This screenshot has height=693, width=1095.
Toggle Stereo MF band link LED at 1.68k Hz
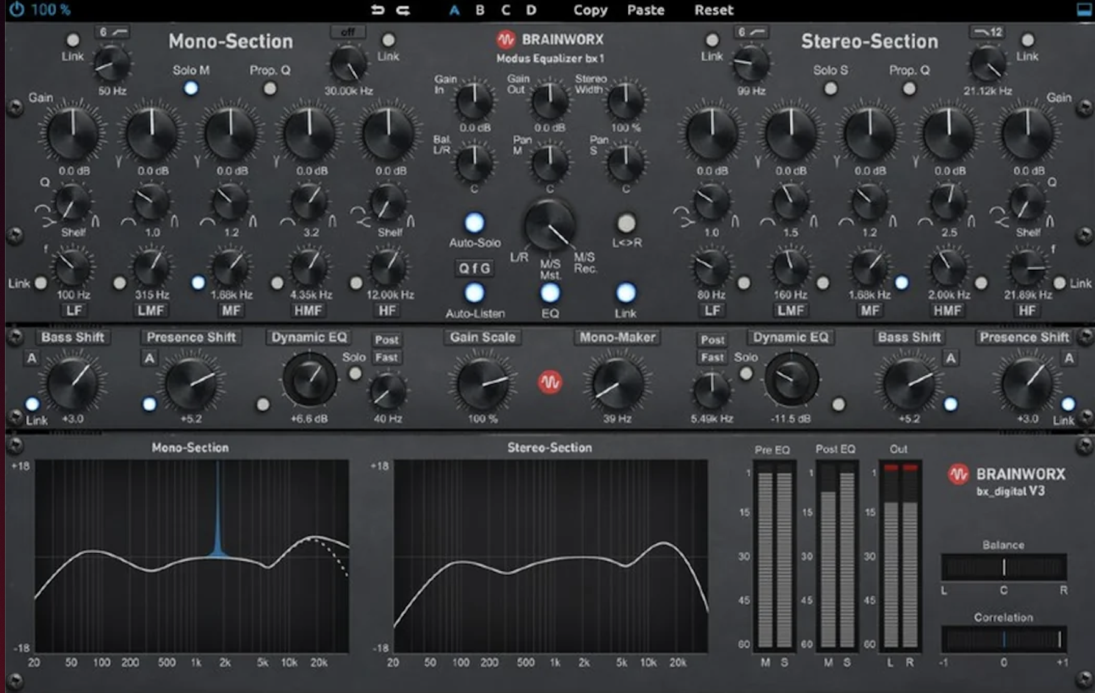point(901,283)
